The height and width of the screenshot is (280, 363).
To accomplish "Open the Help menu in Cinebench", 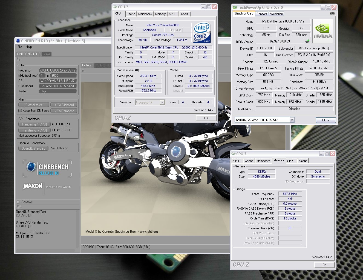I will coord(29,47).
